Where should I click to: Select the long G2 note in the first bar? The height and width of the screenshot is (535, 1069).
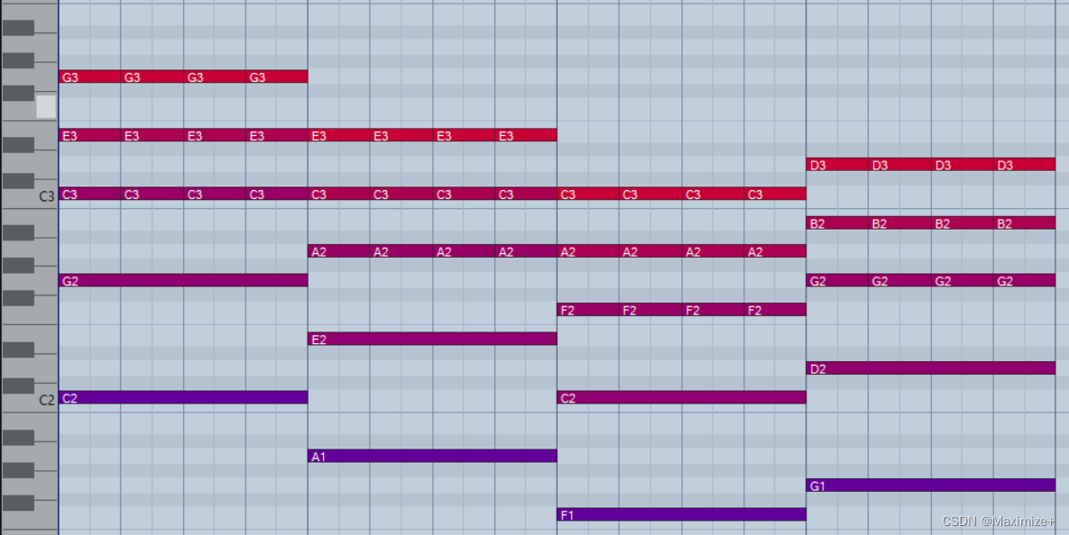click(183, 280)
